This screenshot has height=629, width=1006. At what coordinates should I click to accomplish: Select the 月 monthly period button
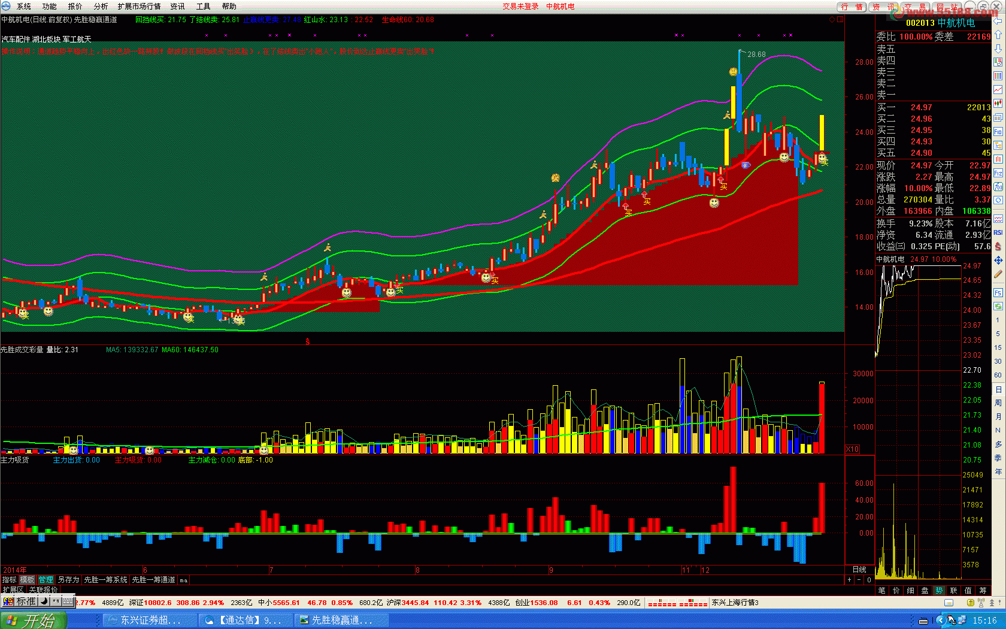(x=998, y=416)
